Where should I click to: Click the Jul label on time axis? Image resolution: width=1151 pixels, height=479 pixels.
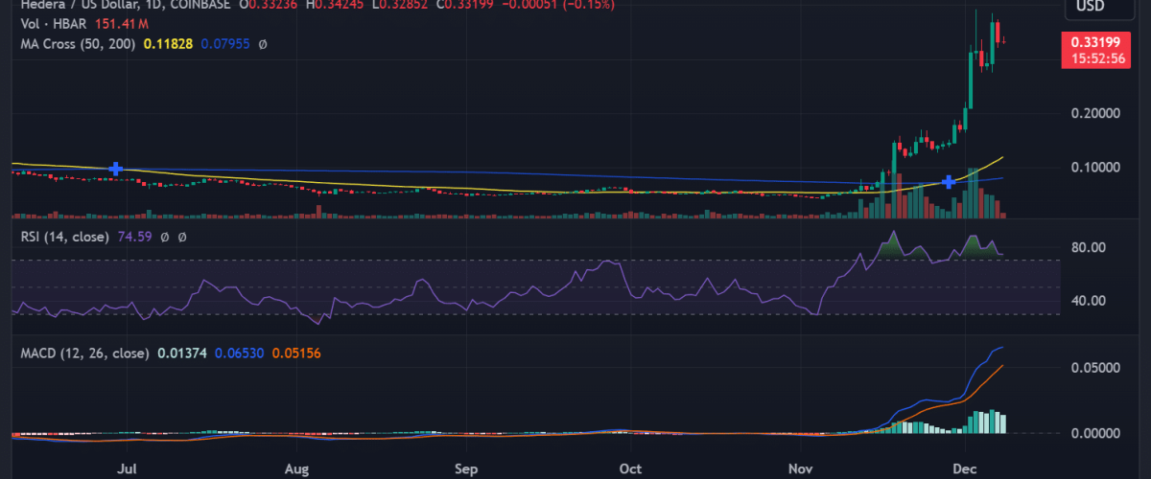click(x=125, y=470)
